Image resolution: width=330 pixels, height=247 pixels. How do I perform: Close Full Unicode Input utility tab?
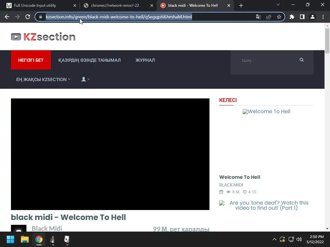(75, 5)
